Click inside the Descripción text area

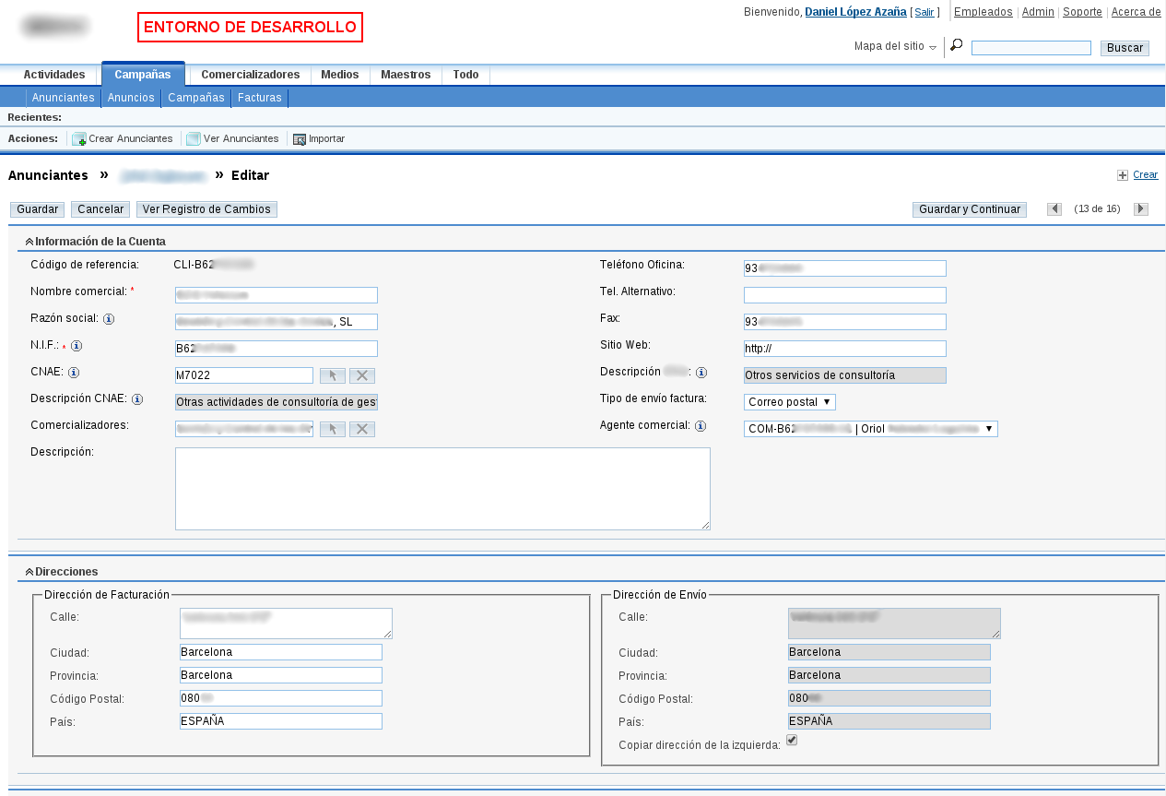(x=442, y=487)
